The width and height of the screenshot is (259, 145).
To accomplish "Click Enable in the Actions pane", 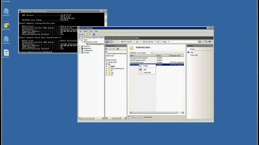I will [193, 49].
